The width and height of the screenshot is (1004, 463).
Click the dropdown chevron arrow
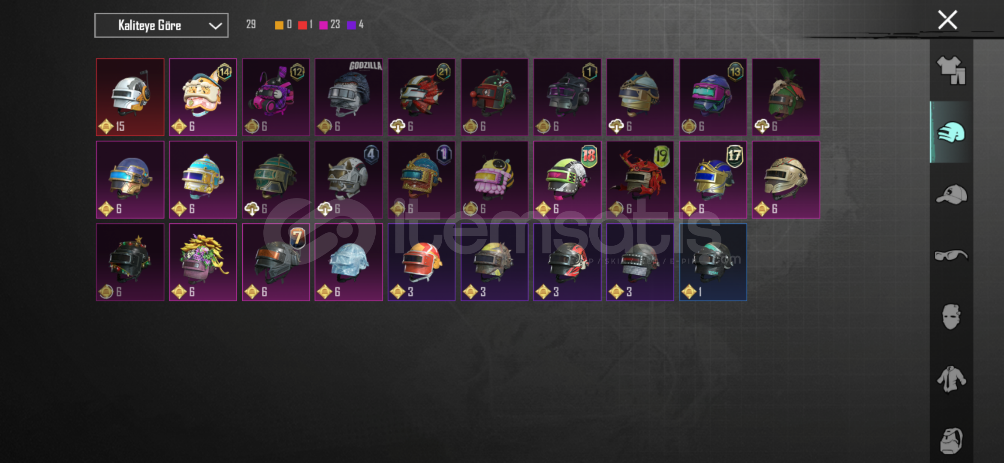click(x=215, y=26)
